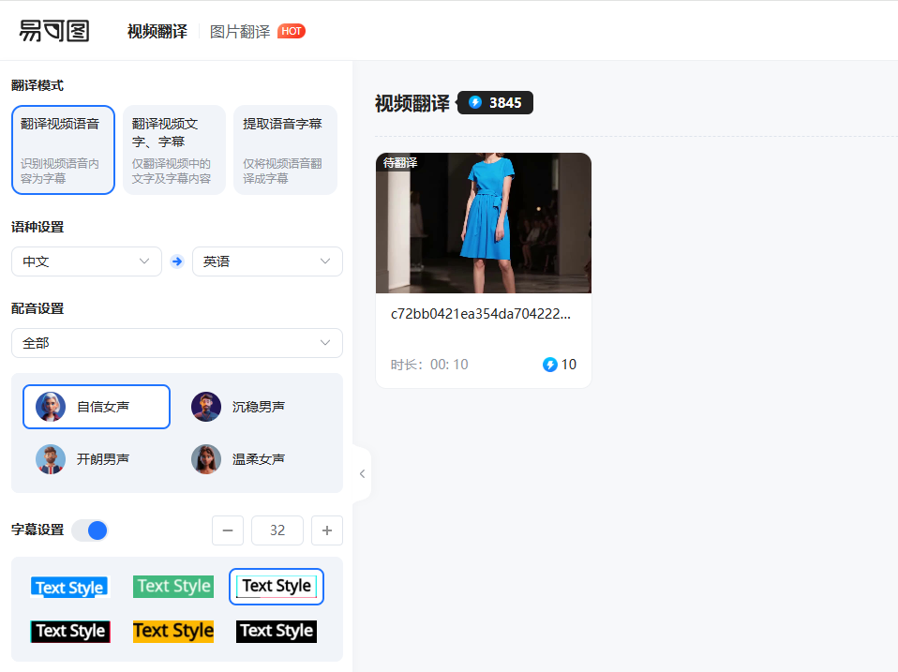Switch to the 图片翻译 tab
The height and width of the screenshot is (672, 898).
[x=240, y=31]
